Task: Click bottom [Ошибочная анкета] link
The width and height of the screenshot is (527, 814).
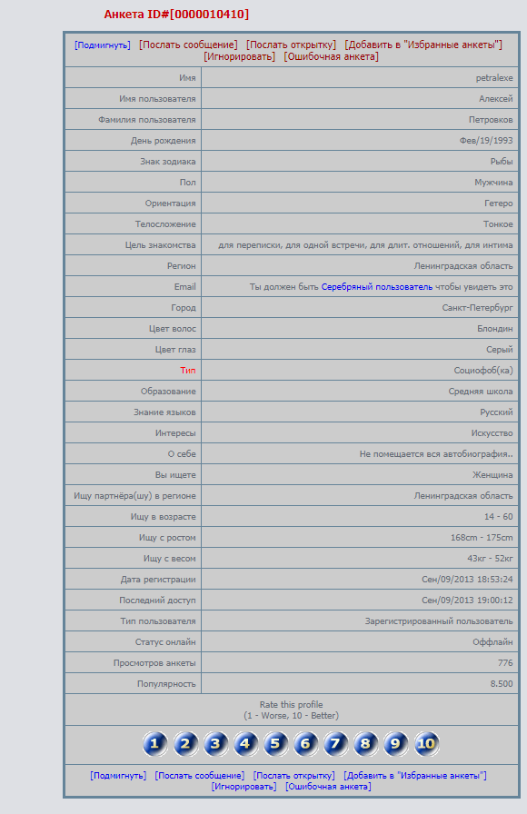Action: pos(328,787)
